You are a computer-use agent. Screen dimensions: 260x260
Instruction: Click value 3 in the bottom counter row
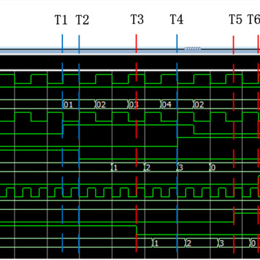click(222, 243)
